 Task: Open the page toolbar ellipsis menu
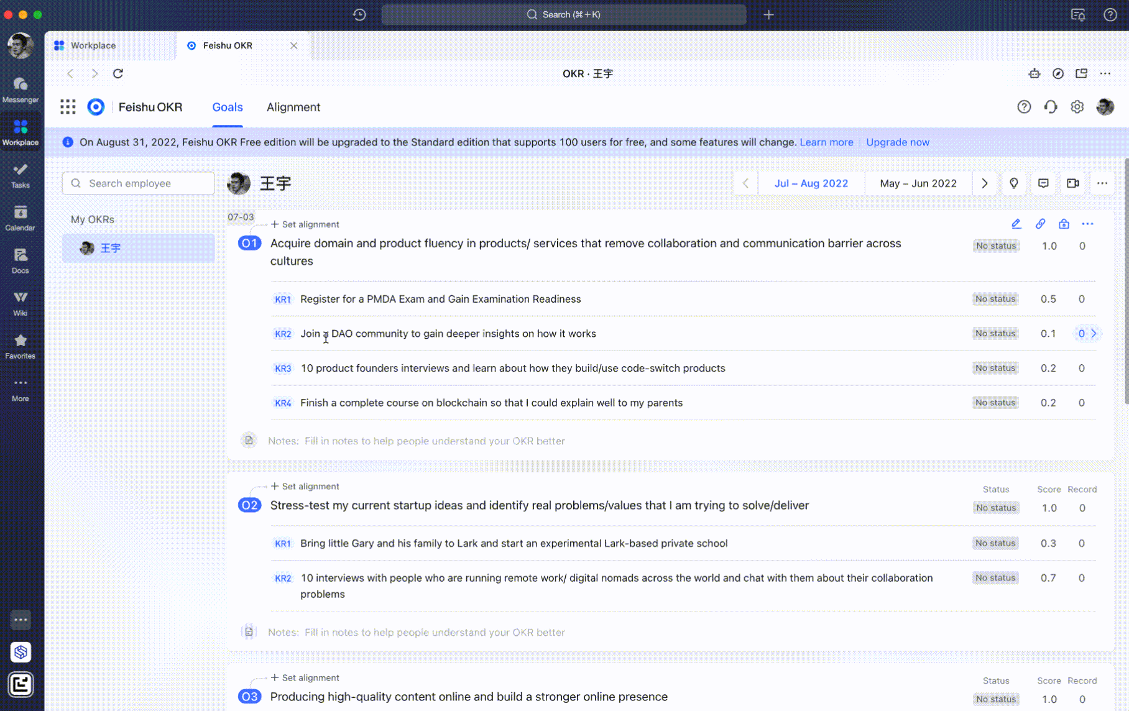coord(1105,73)
